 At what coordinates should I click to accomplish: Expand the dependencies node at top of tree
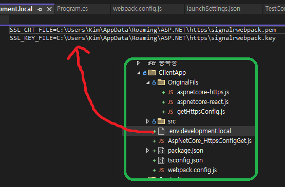pyautogui.click(x=138, y=63)
